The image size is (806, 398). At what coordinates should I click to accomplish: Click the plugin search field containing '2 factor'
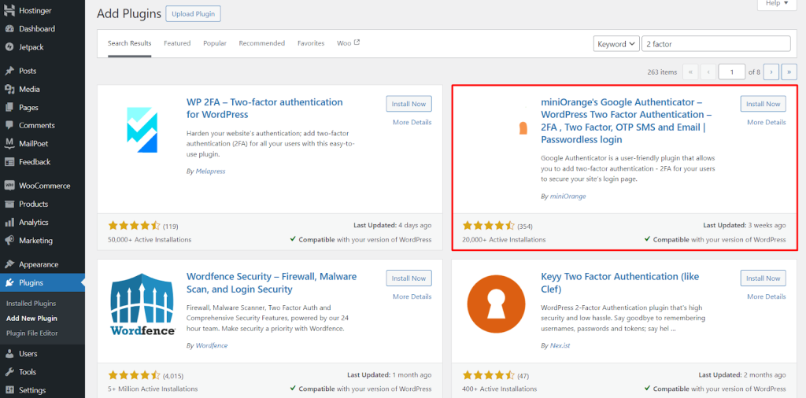pos(716,44)
